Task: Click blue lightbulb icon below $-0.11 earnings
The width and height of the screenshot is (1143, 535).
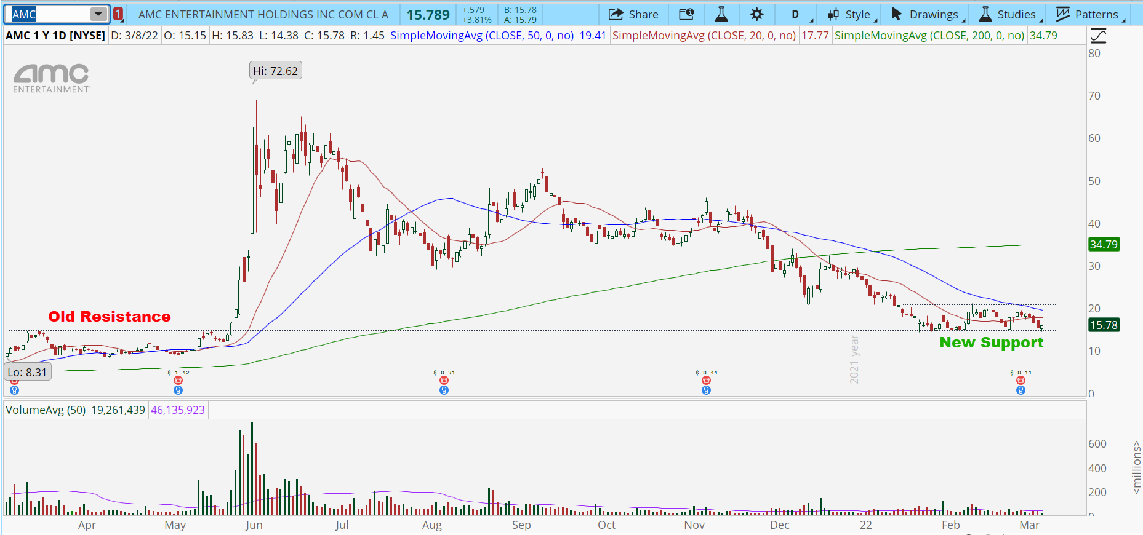Action: (x=1021, y=390)
